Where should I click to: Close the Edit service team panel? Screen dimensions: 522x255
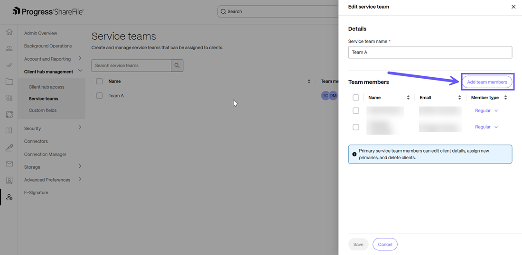pyautogui.click(x=513, y=7)
